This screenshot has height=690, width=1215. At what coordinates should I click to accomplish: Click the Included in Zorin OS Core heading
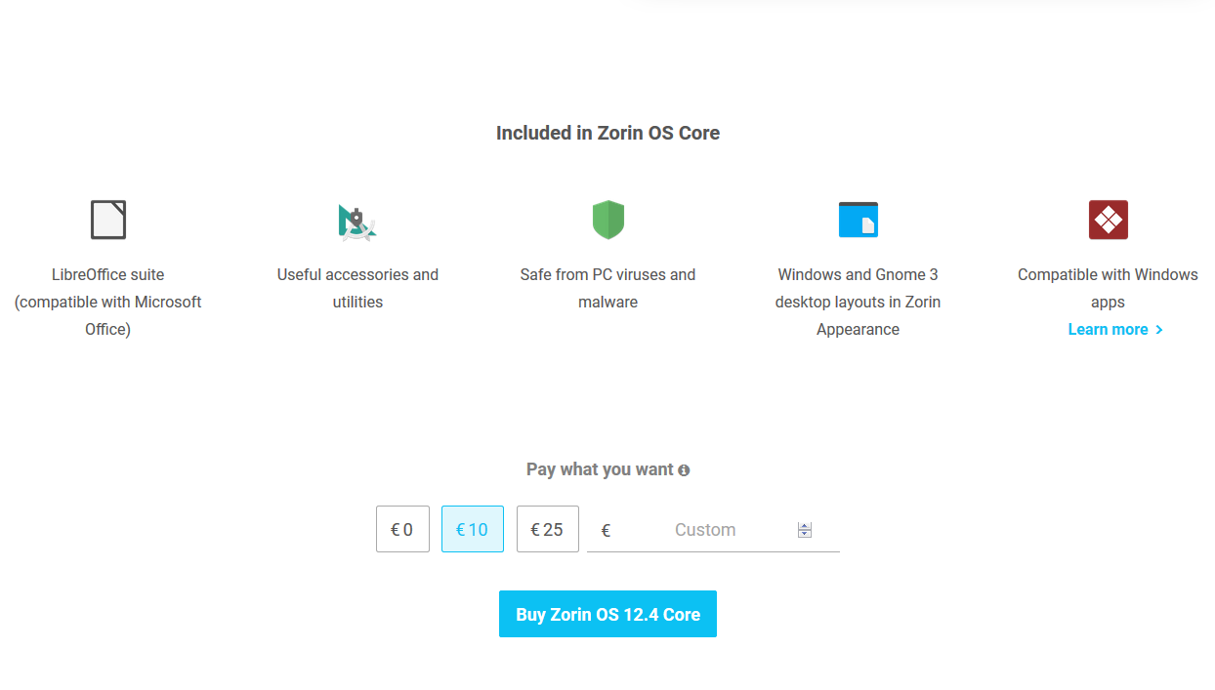click(607, 133)
